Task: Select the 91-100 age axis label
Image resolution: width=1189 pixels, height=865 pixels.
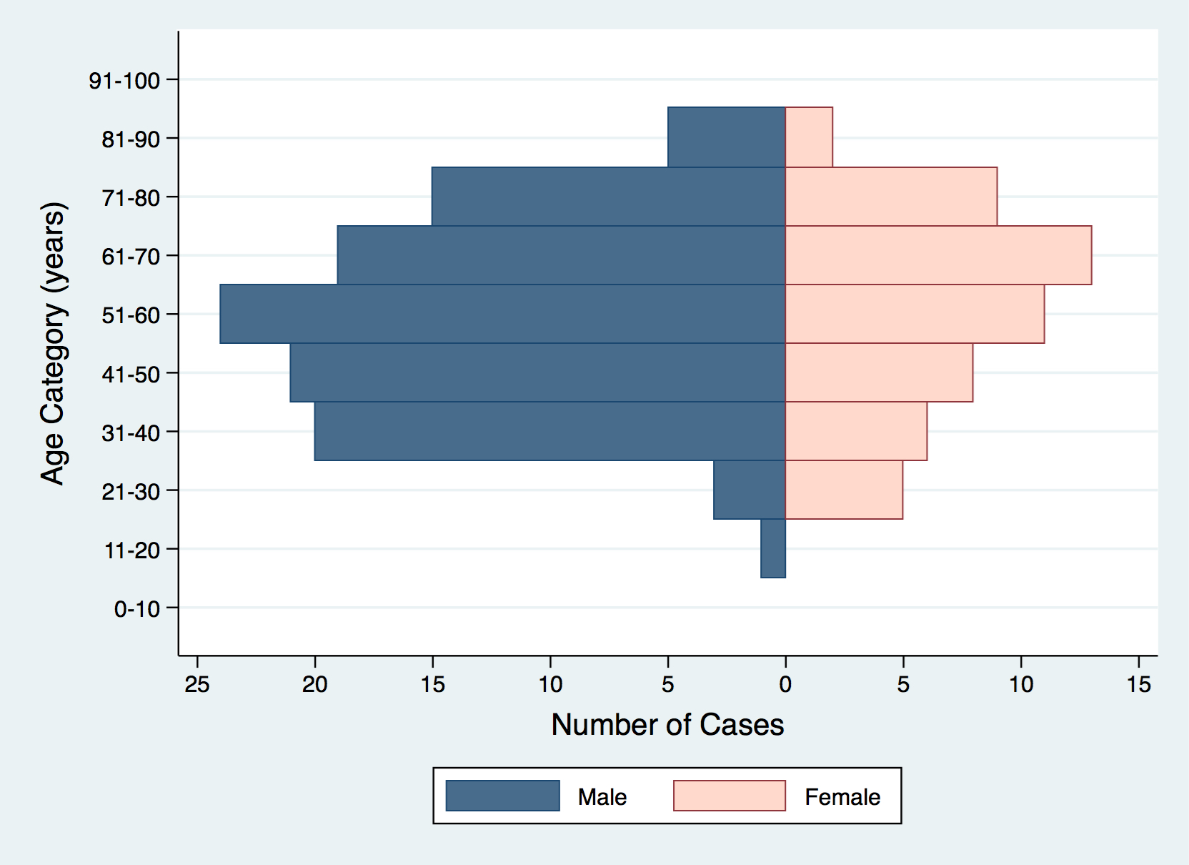Action: click(x=124, y=80)
